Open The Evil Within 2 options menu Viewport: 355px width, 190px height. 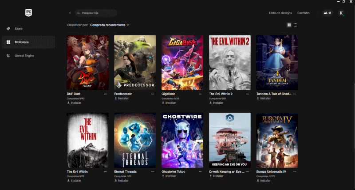(x=248, y=94)
